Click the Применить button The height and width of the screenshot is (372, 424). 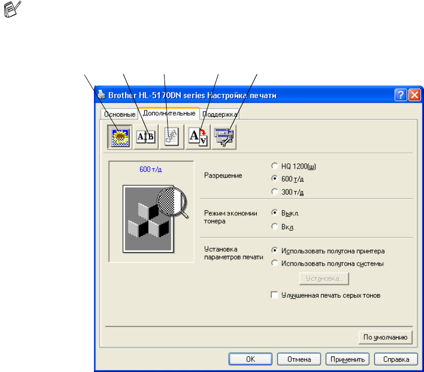coord(348,359)
